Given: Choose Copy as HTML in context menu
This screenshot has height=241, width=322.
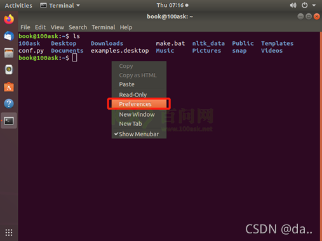Looking at the screenshot, I should coord(139,75).
